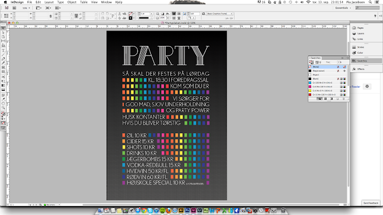The image size is (383, 215).
Task: Select the Scissors tool
Action: 3,77
